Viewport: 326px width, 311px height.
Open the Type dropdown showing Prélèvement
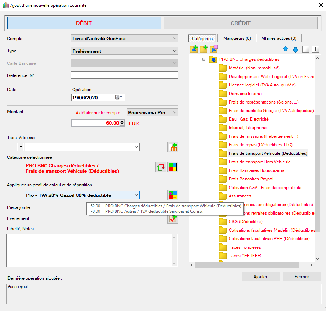pyautogui.click(x=124, y=51)
